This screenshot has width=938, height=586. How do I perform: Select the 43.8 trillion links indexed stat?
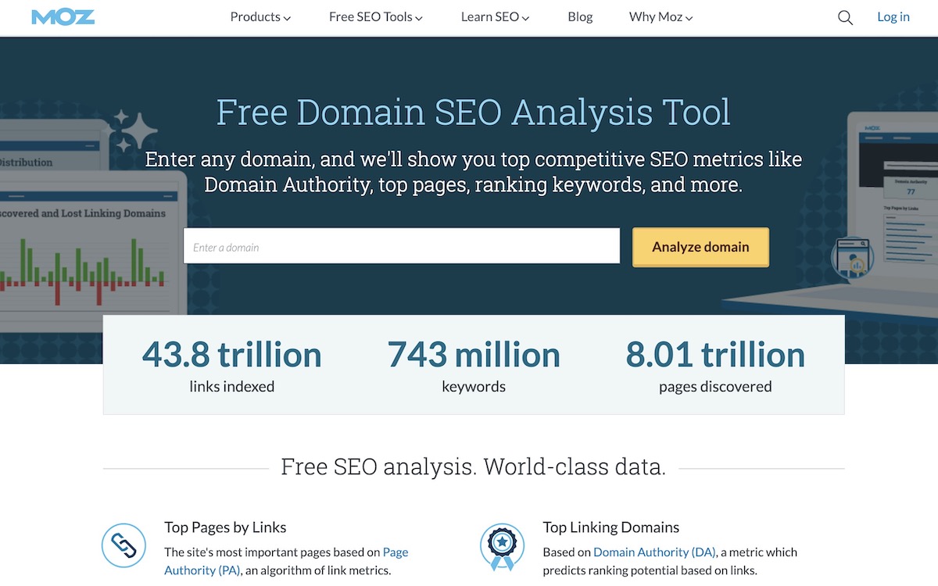(232, 366)
